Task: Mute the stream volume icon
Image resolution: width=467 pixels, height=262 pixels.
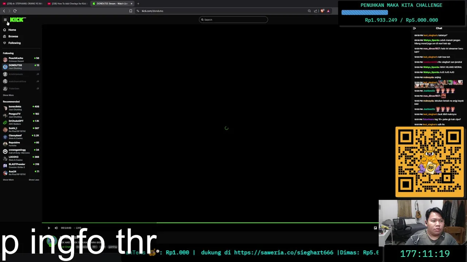Action: [56, 228]
